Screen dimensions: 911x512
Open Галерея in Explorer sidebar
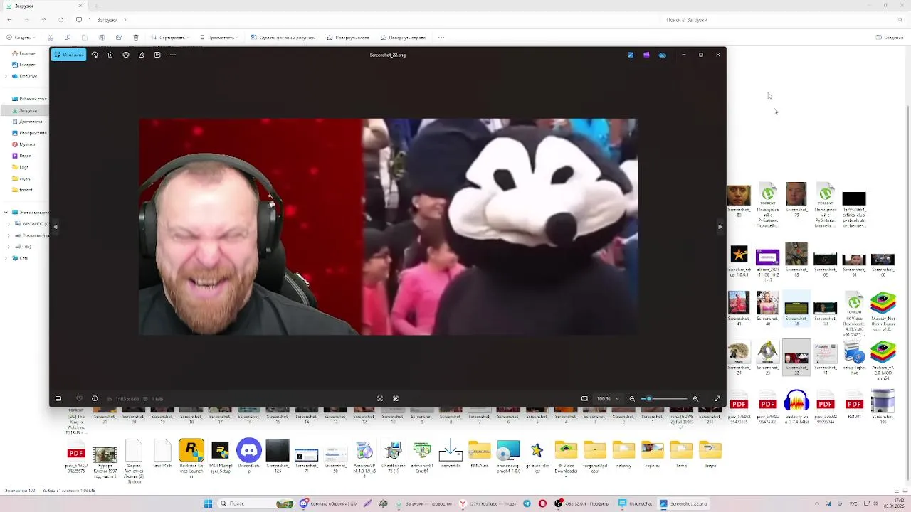[23, 65]
